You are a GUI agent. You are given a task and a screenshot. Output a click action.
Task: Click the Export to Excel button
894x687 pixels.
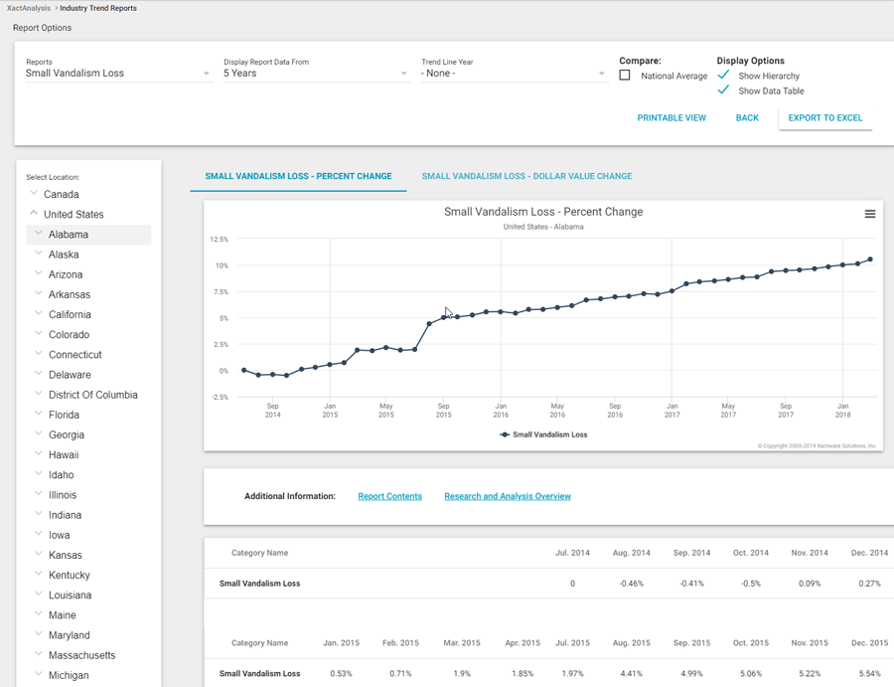(x=824, y=118)
